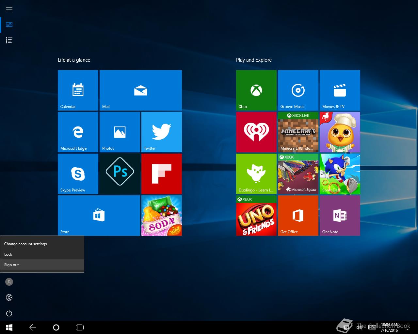Open the volume tray icon
This screenshot has width=418, height=334.
tap(359, 327)
